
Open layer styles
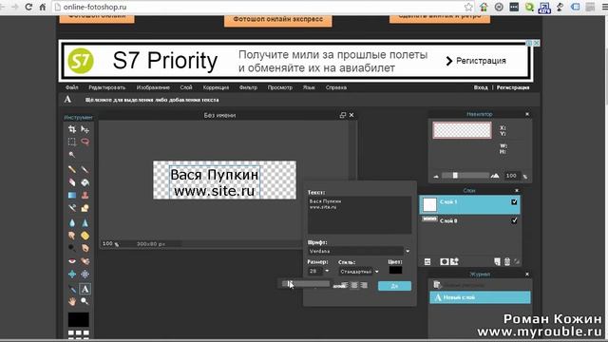pyautogui.click(x=454, y=262)
